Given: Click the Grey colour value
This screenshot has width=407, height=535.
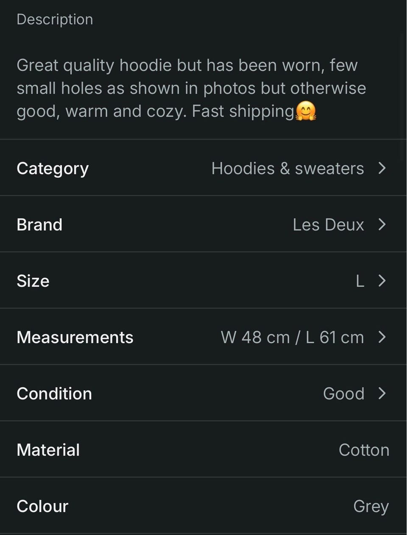Looking at the screenshot, I should (371, 507).
